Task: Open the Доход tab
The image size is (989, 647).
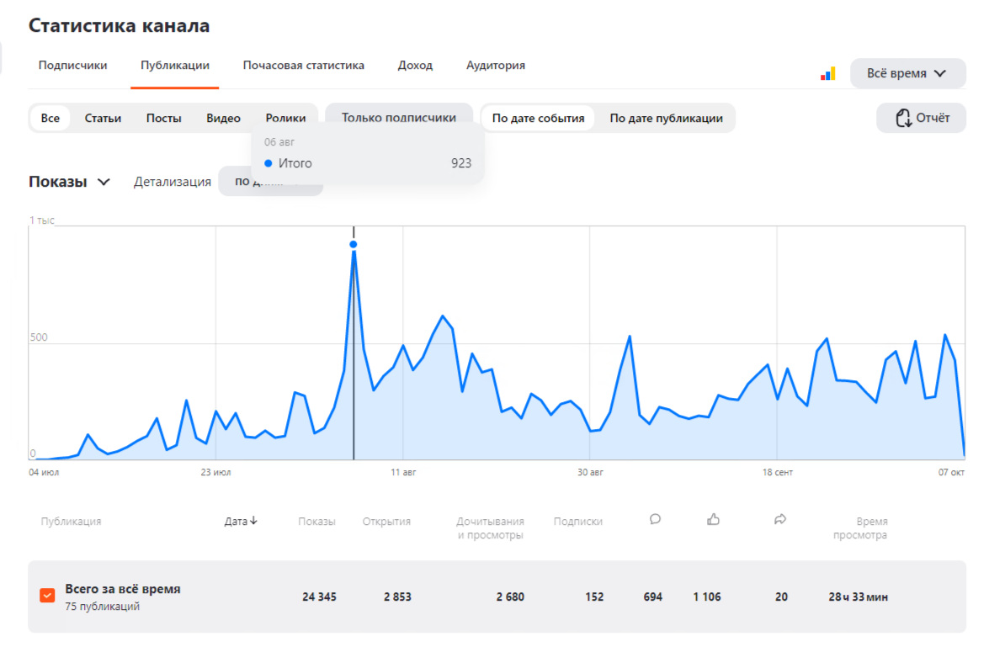Action: (x=415, y=66)
